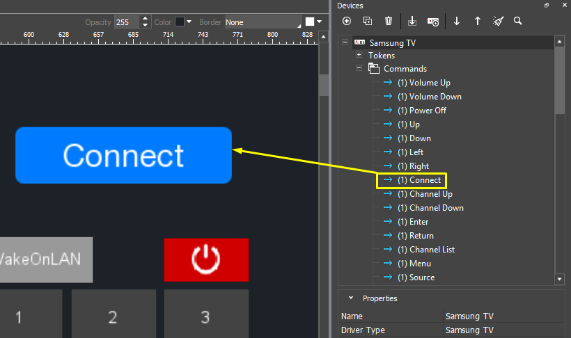Move item up with up arrow icon
Screen dimensions: 571x338
pyautogui.click(x=478, y=21)
